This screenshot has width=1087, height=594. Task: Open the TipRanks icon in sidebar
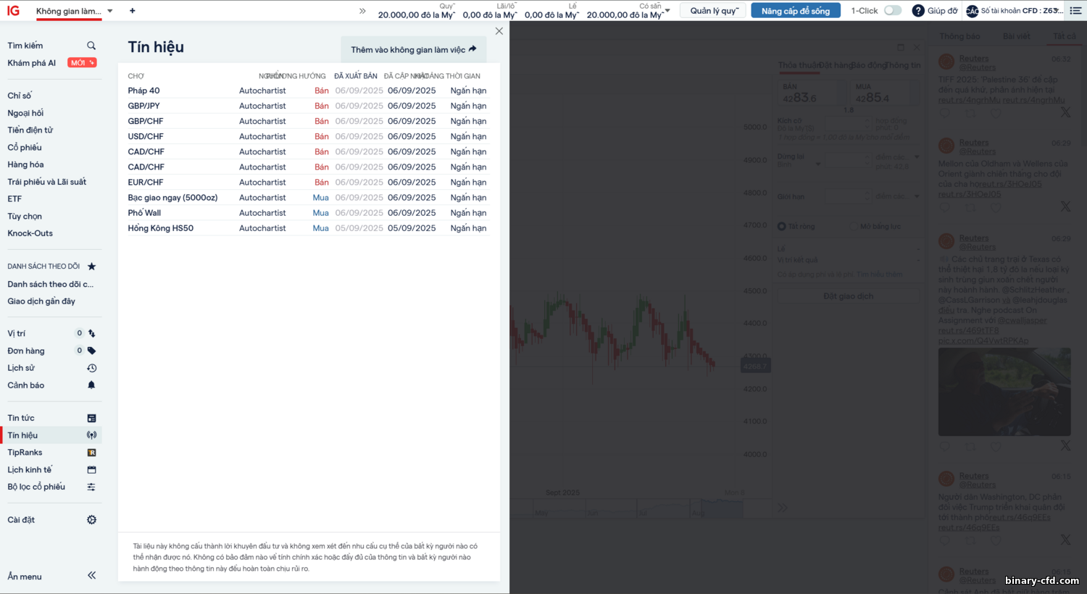[91, 453]
